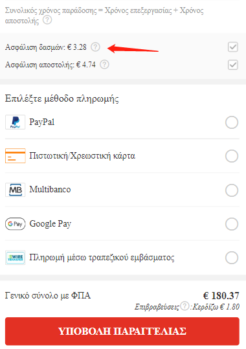Click the Πληρωμή μέσω τραπεζικού εμβάσματος label
246x349 pixels.
click(102, 258)
